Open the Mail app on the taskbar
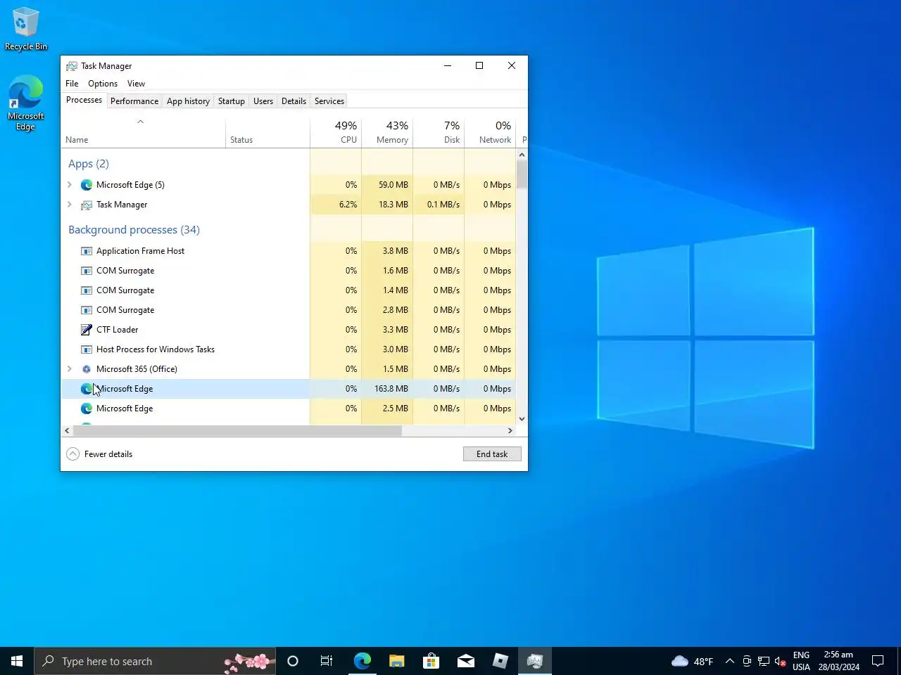Screen dimensions: 901x675 click(x=466, y=661)
